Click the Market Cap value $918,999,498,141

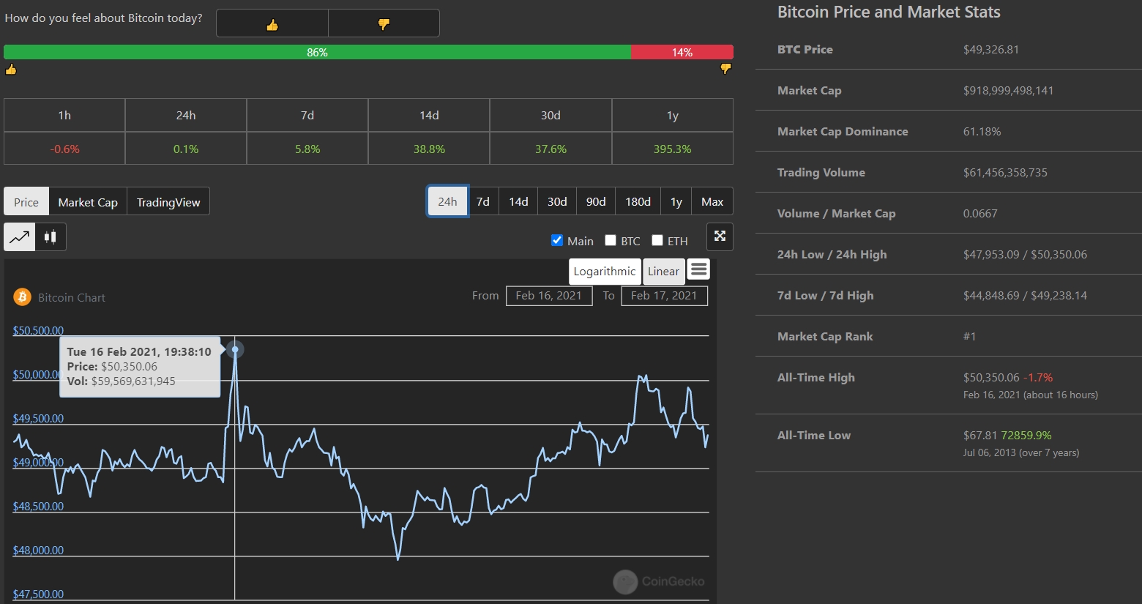[x=1009, y=91]
